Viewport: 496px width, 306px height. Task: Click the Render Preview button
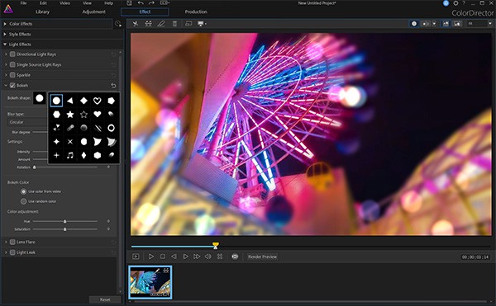click(262, 257)
